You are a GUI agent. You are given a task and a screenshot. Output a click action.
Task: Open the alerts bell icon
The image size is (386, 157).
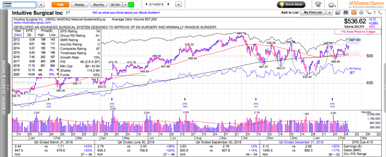coord(317,5)
